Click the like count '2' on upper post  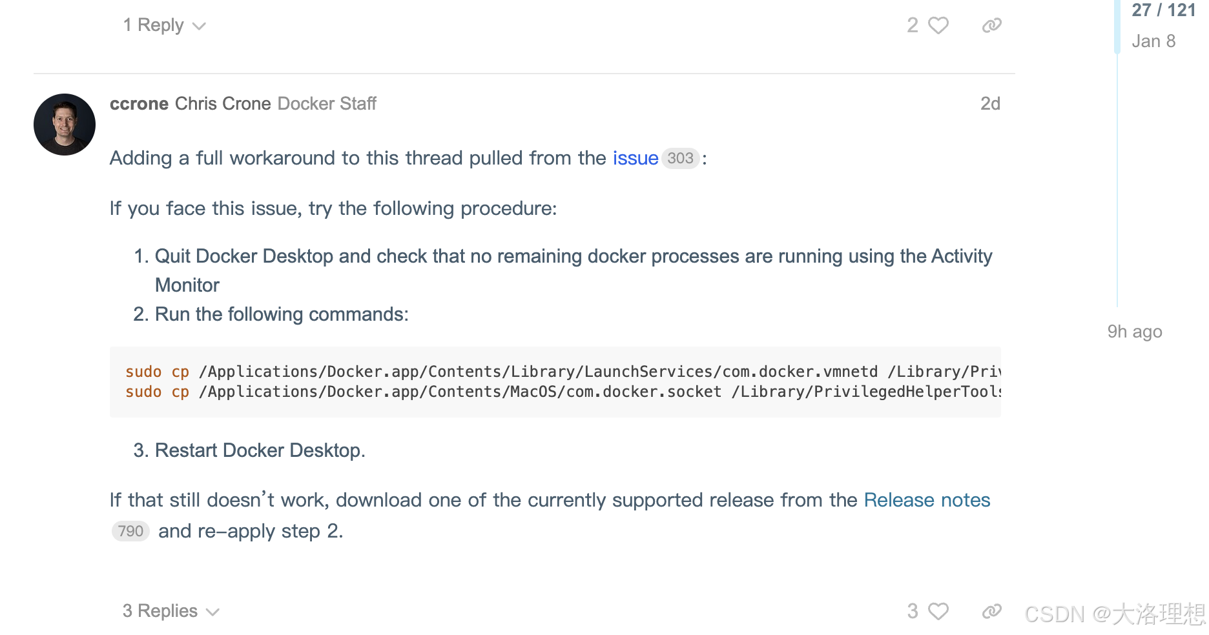point(913,25)
